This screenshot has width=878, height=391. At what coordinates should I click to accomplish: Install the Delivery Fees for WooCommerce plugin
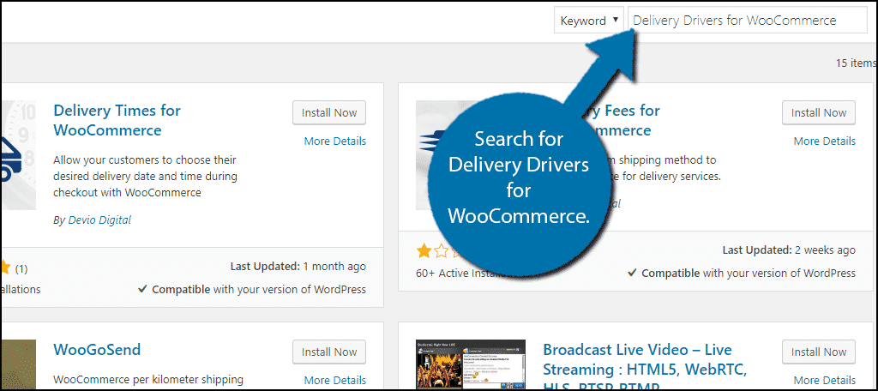(819, 112)
